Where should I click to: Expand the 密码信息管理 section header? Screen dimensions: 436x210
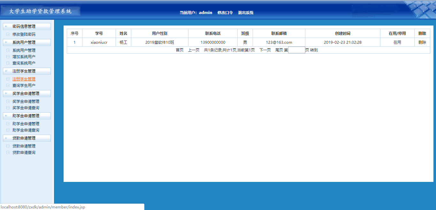point(24,26)
